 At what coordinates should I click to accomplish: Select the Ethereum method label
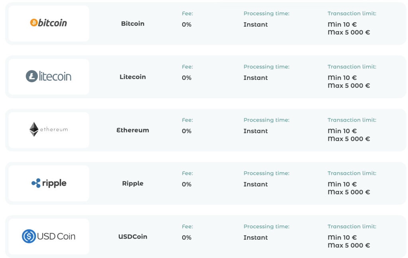(x=133, y=130)
